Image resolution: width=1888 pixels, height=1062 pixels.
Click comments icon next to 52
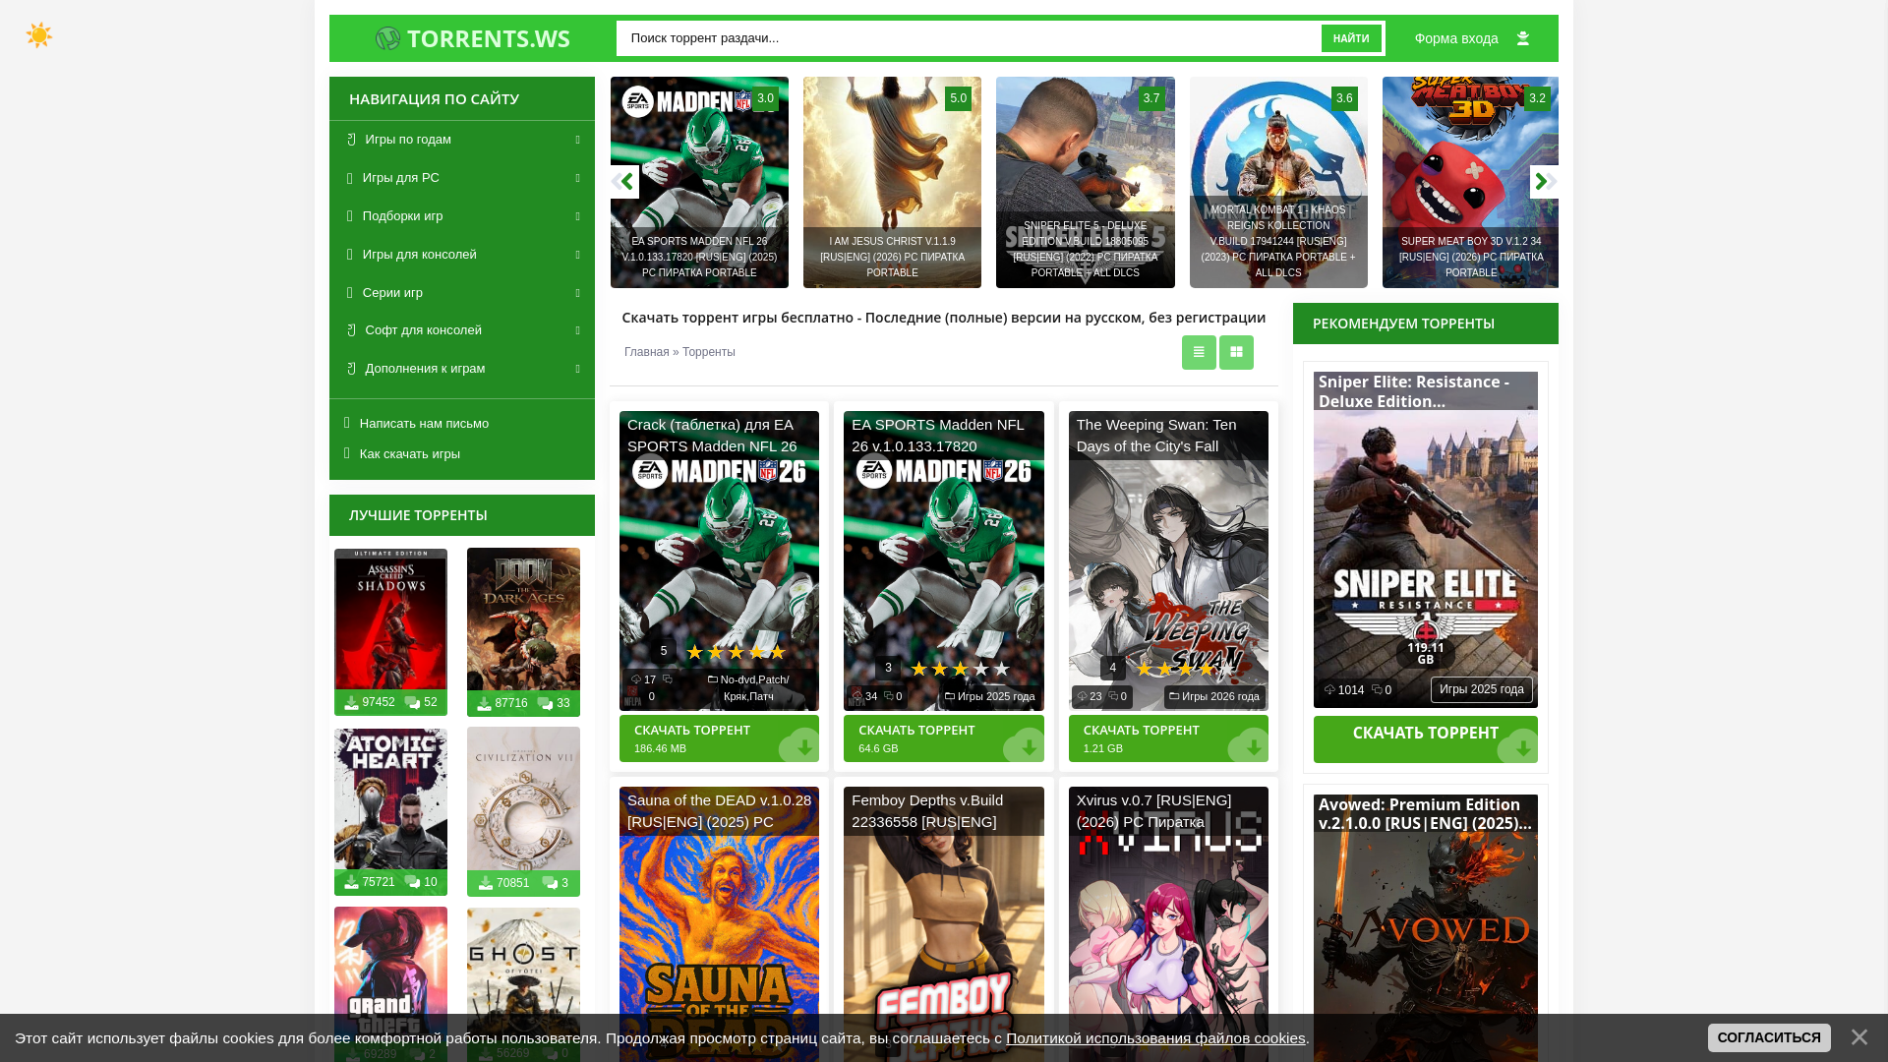[413, 702]
